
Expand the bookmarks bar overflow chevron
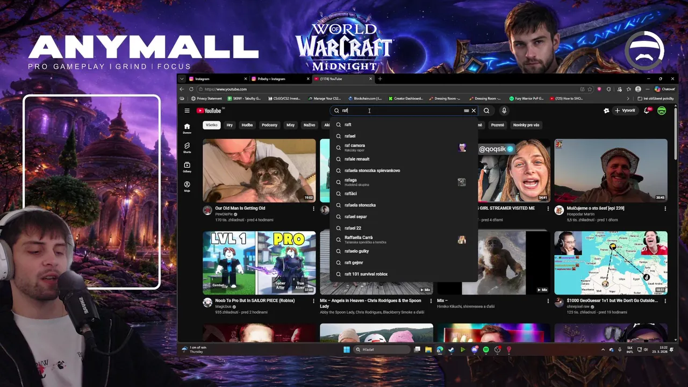628,99
